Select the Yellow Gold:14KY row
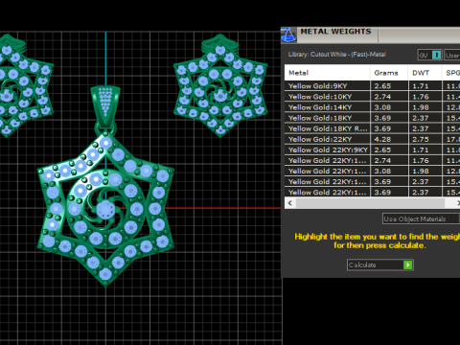 372,107
